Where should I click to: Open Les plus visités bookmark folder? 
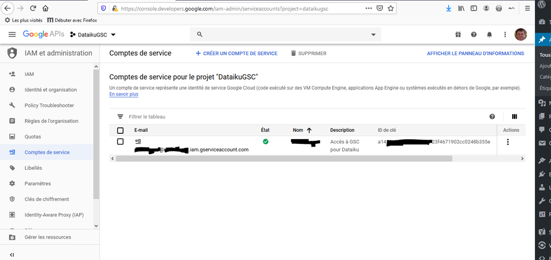pyautogui.click(x=23, y=20)
